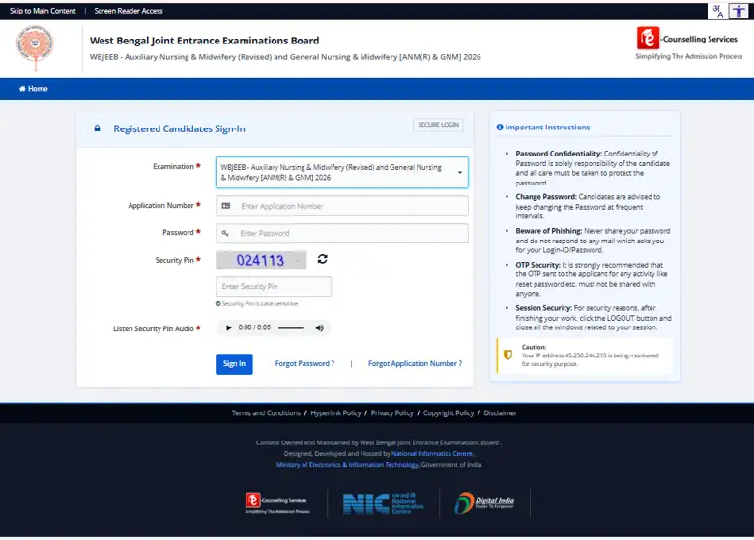Click the Password Confidentiality instruction text
Image resolution: width=754 pixels, height=540 pixels.
(x=593, y=168)
